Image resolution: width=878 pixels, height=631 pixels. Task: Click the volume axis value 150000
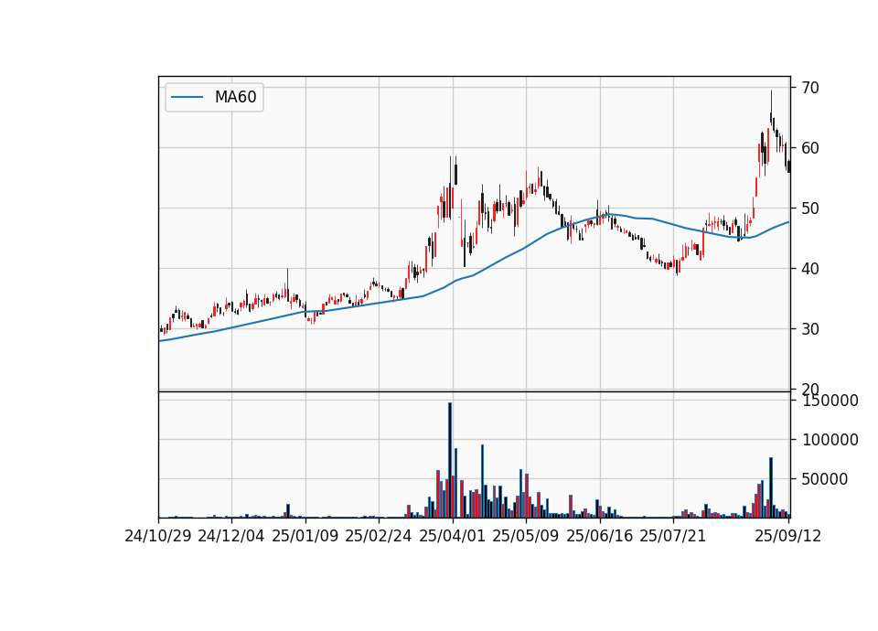[830, 401]
